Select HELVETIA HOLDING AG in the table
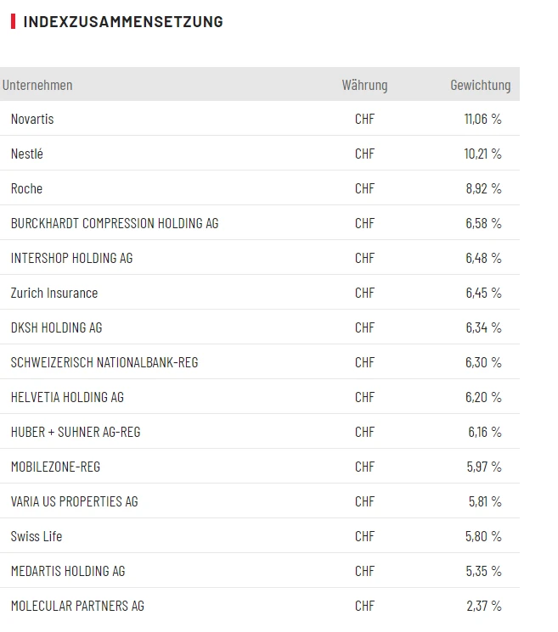 point(67,397)
